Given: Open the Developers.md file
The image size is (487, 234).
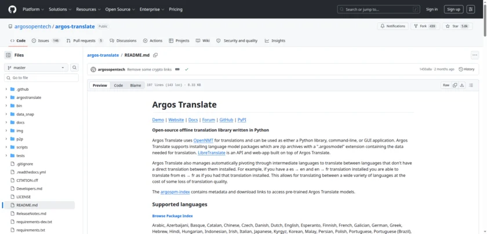Looking at the screenshot, I should tap(29, 188).
